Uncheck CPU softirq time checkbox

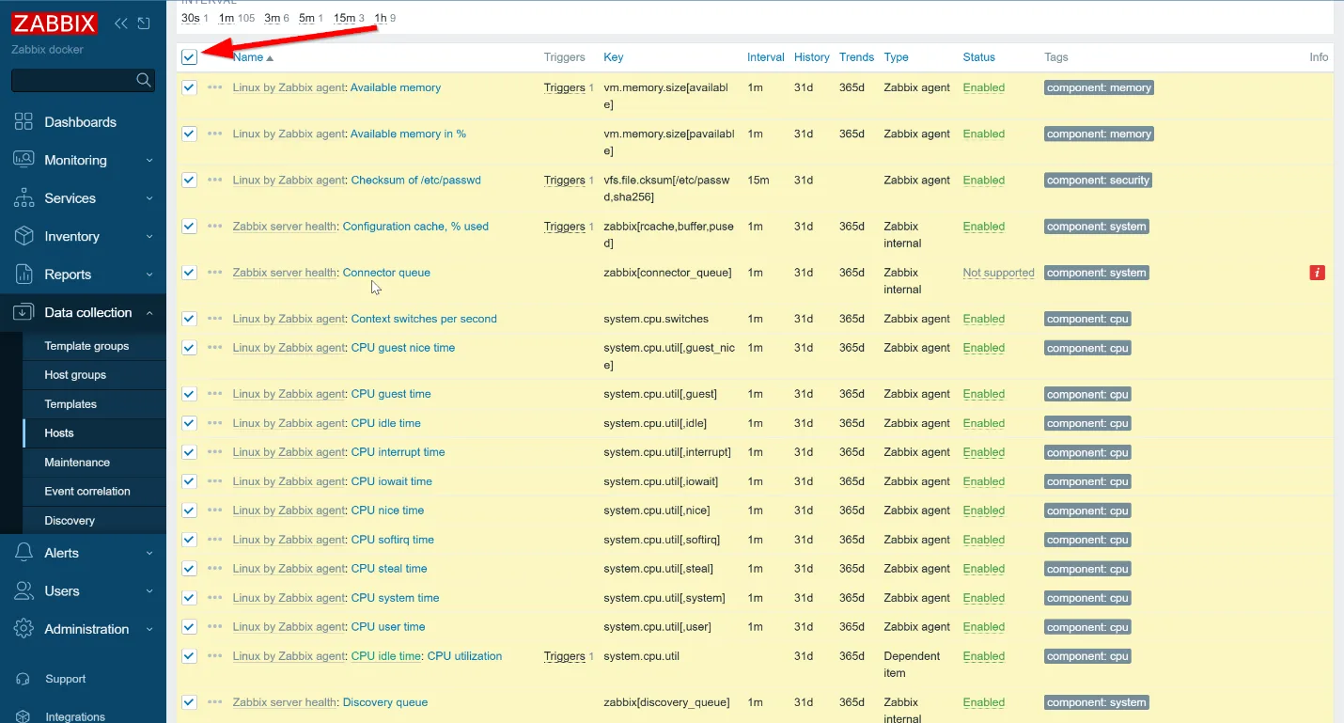tap(189, 540)
